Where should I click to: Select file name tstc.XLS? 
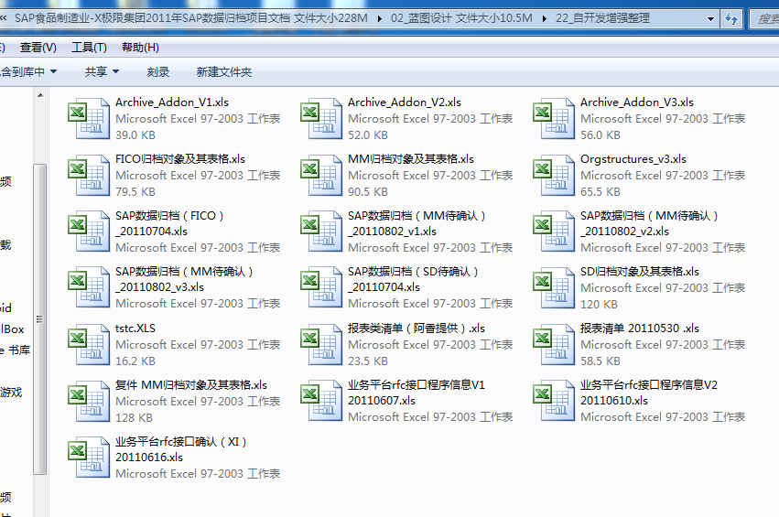coord(135,329)
